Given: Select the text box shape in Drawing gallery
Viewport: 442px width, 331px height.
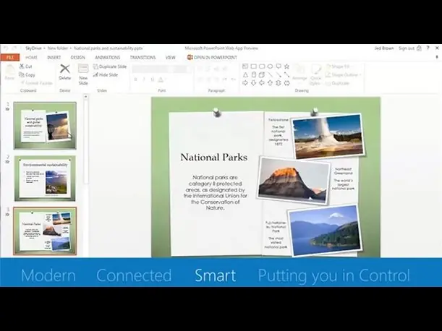Looking at the screenshot, I should coord(245,66).
